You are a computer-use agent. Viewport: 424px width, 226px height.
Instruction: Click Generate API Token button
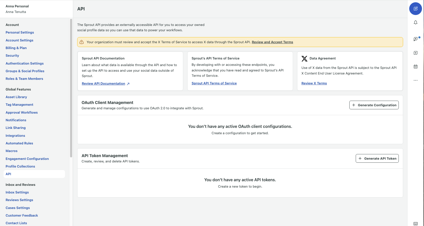[x=377, y=158]
